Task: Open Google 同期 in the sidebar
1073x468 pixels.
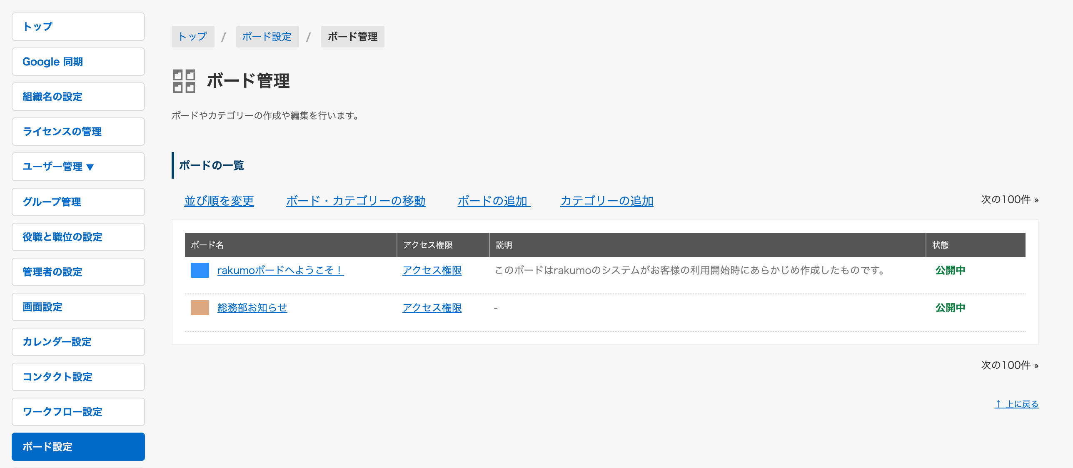Action: click(78, 62)
